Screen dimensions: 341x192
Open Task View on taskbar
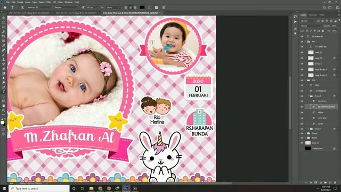click(83, 188)
